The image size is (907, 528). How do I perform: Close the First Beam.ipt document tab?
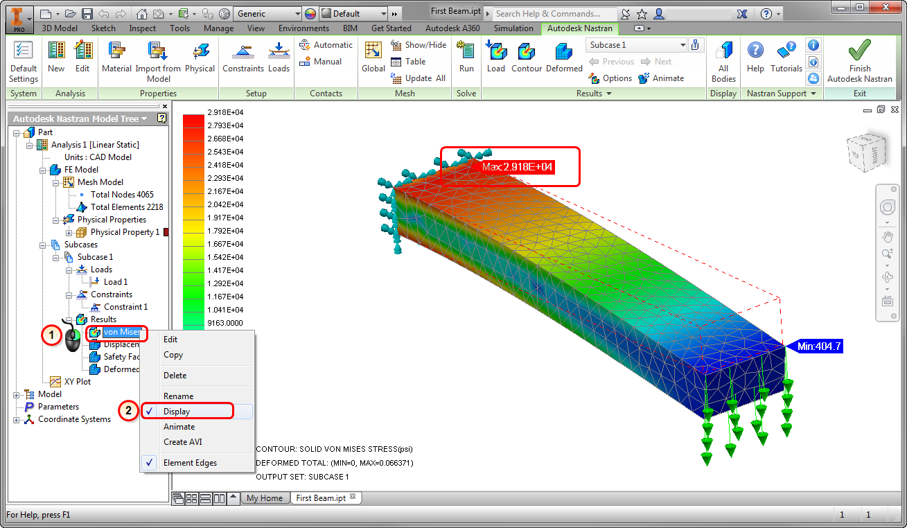click(352, 497)
